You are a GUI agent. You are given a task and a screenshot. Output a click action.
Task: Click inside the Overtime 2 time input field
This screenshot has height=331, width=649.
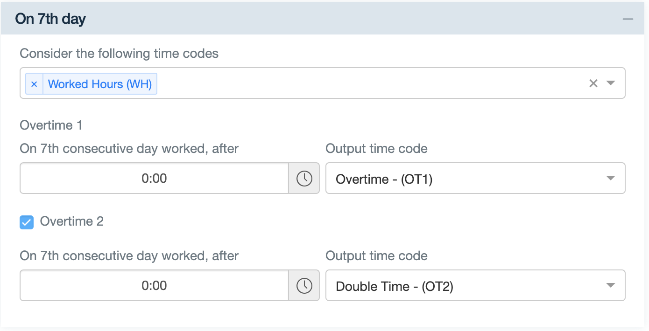point(154,285)
